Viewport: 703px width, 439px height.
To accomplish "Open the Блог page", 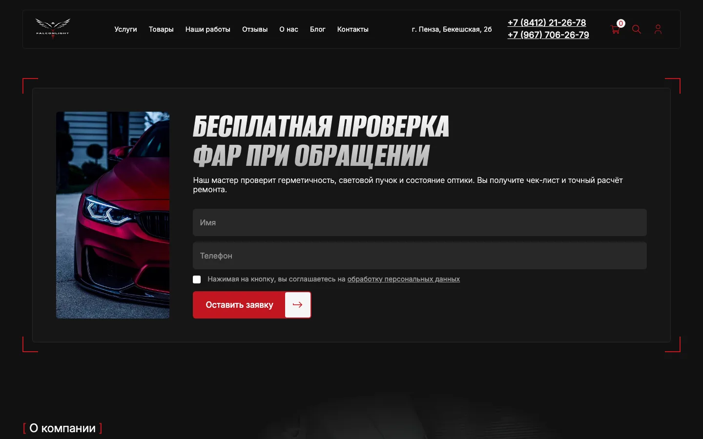I will click(317, 29).
